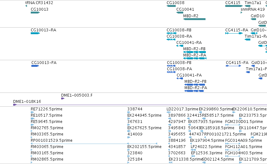Open the CG10041 gene label
267x164 pixels.
click(x=185, y=9)
